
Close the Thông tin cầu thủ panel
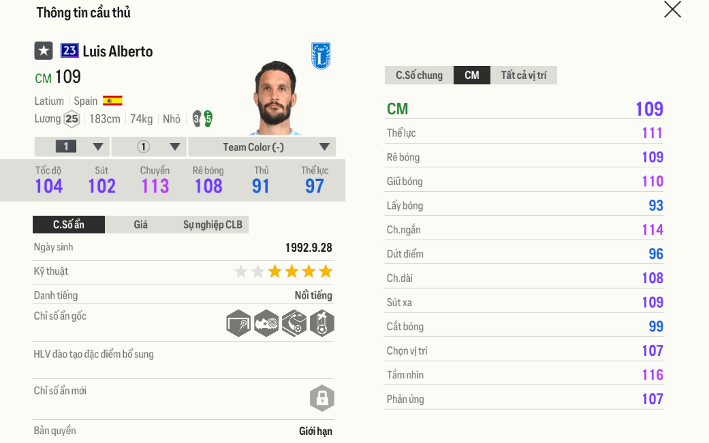pos(672,10)
